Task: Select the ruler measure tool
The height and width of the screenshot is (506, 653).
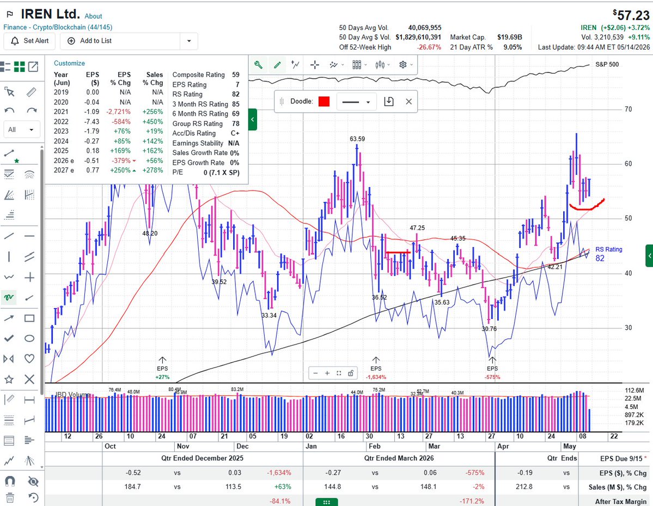Action: pos(31,92)
